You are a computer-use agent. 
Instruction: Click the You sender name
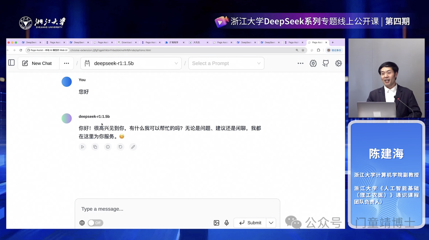82,80
